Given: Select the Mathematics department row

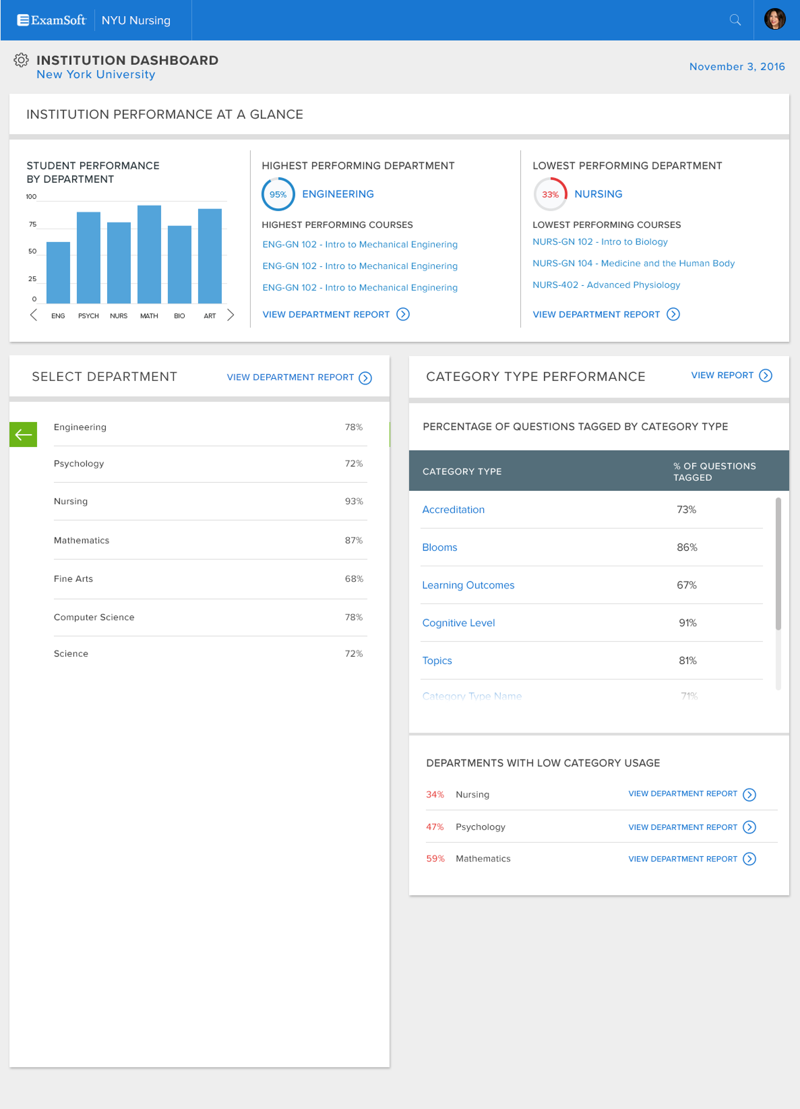Looking at the screenshot, I should [210, 540].
